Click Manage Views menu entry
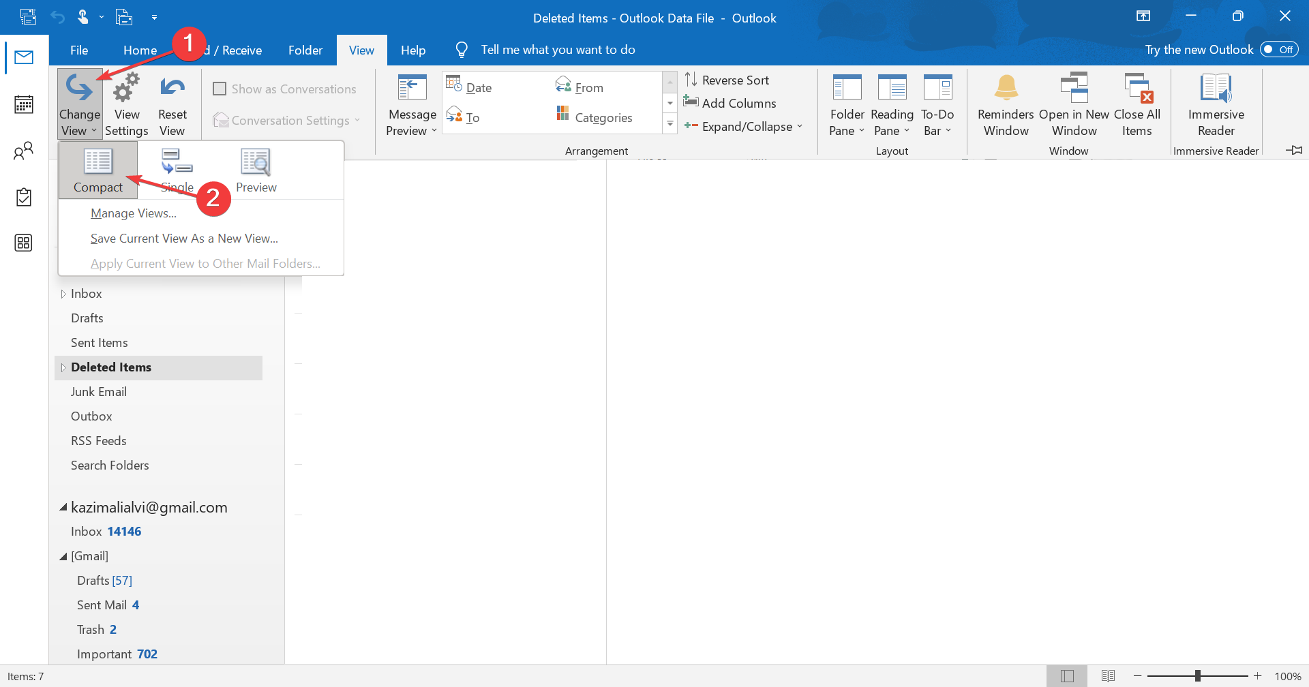Screen dimensions: 1309x687 (134, 213)
